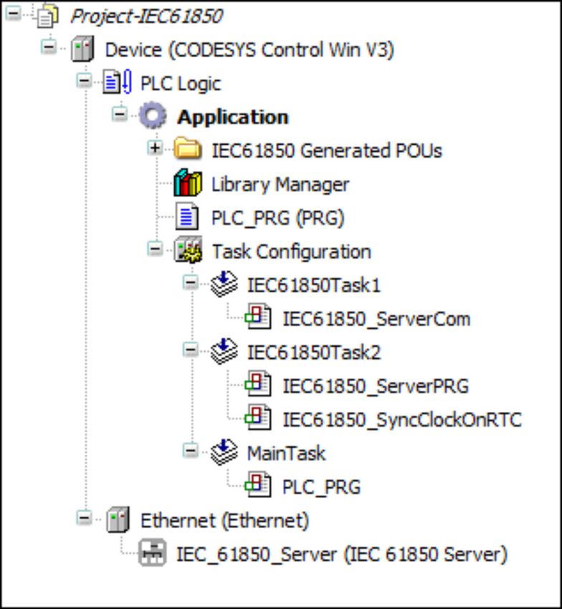Viewport: 562px width, 609px height.
Task: Select IEC61850_ServerCom under IEC61850Task1
Action: 376,320
